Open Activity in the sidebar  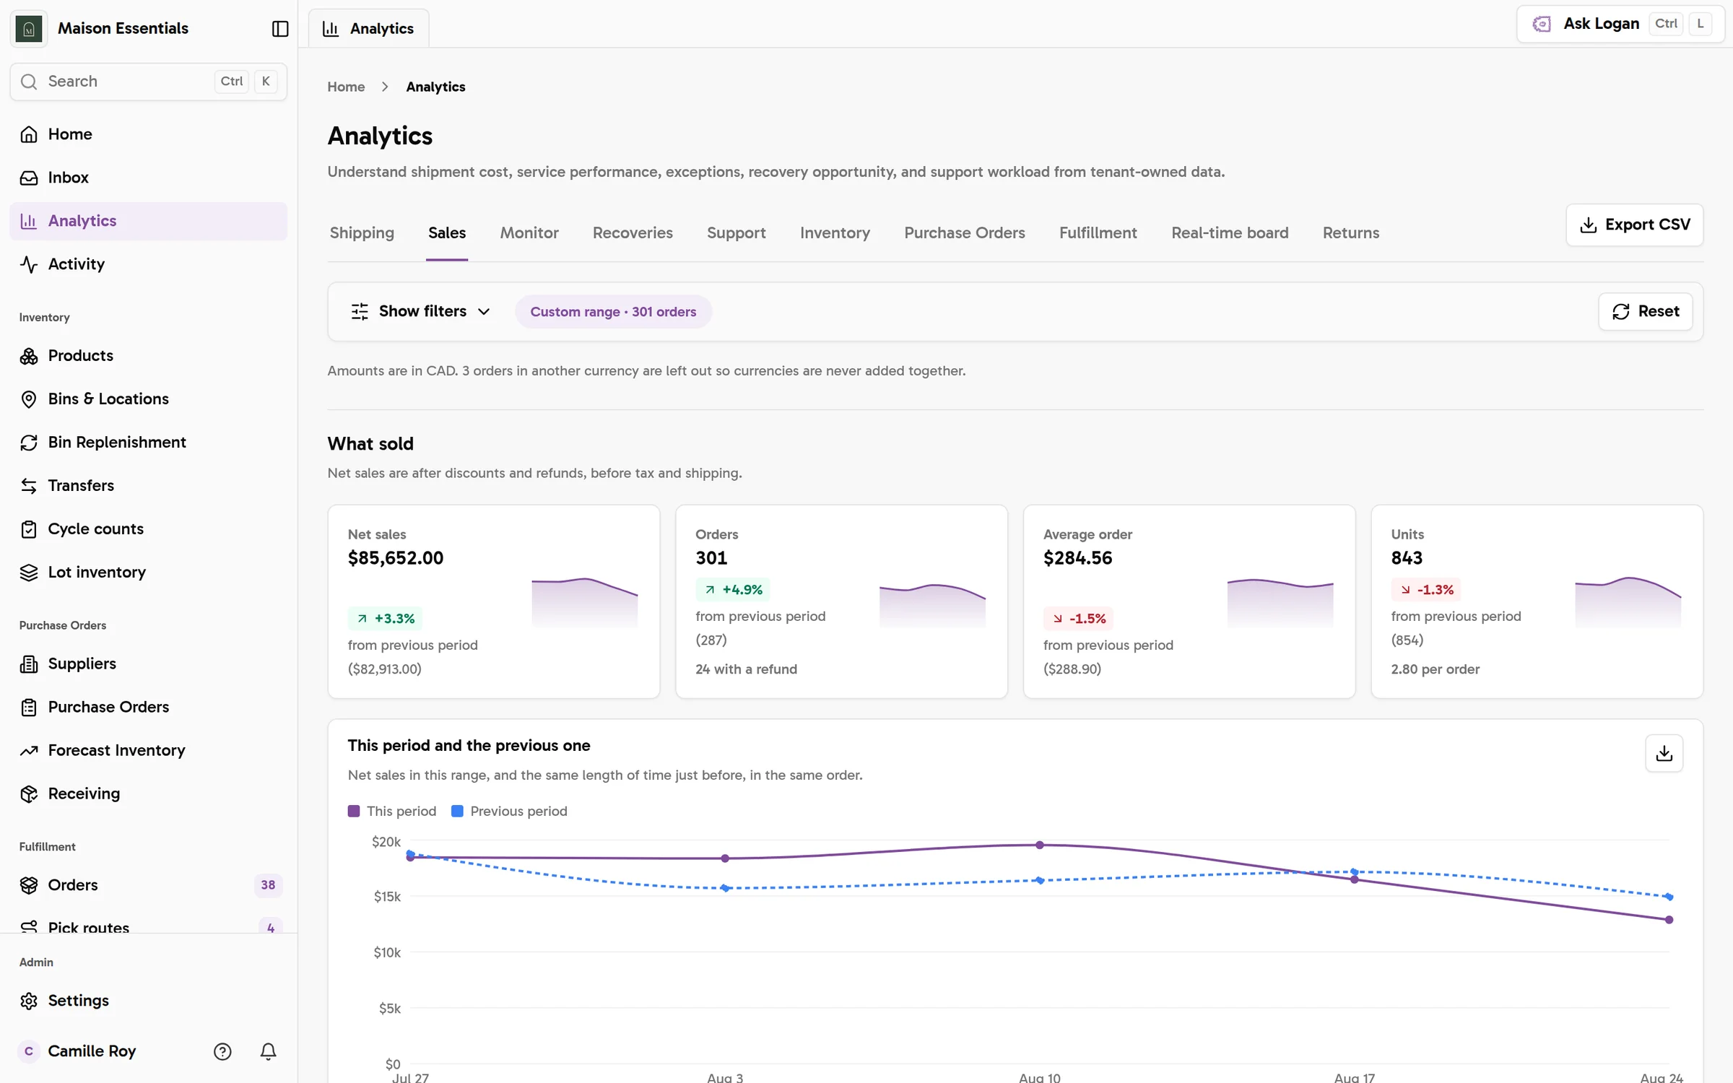tap(148, 264)
